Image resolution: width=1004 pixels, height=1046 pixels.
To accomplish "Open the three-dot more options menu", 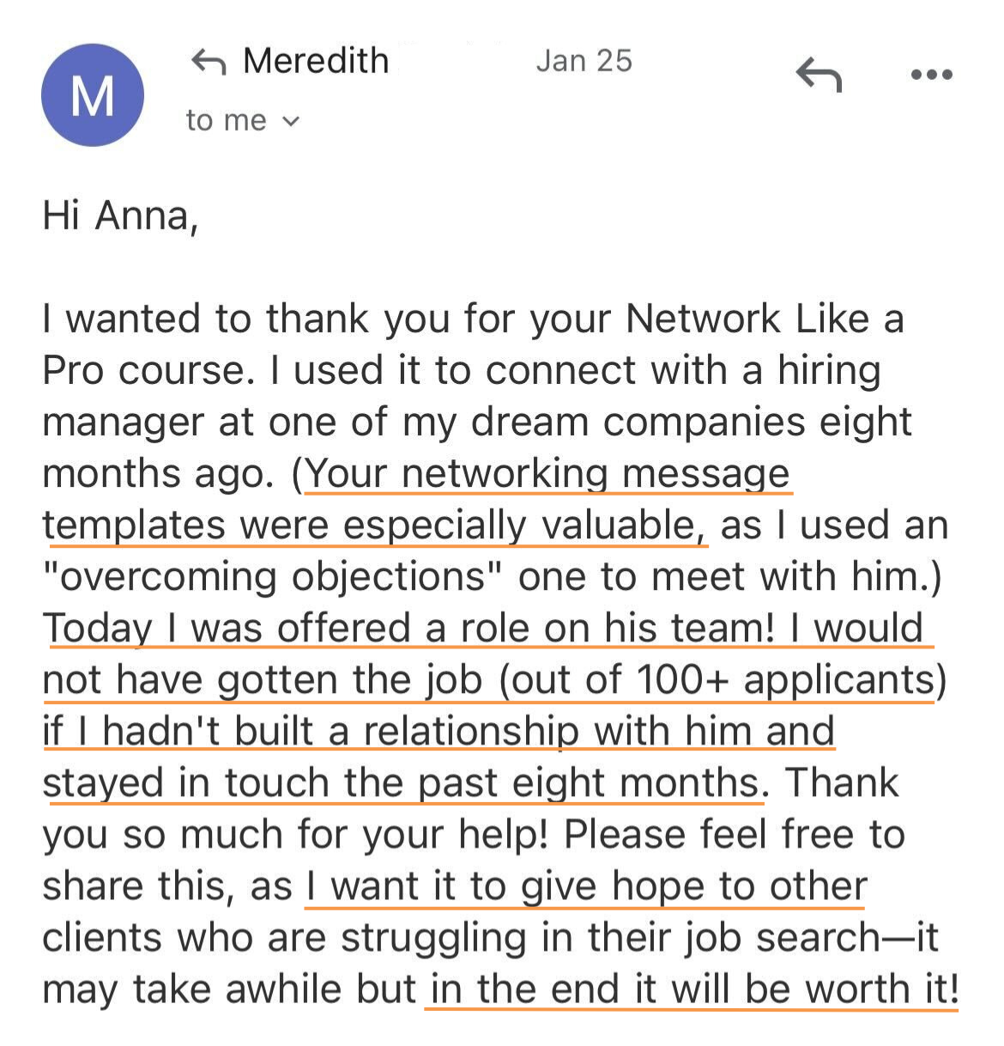I will (x=931, y=76).
